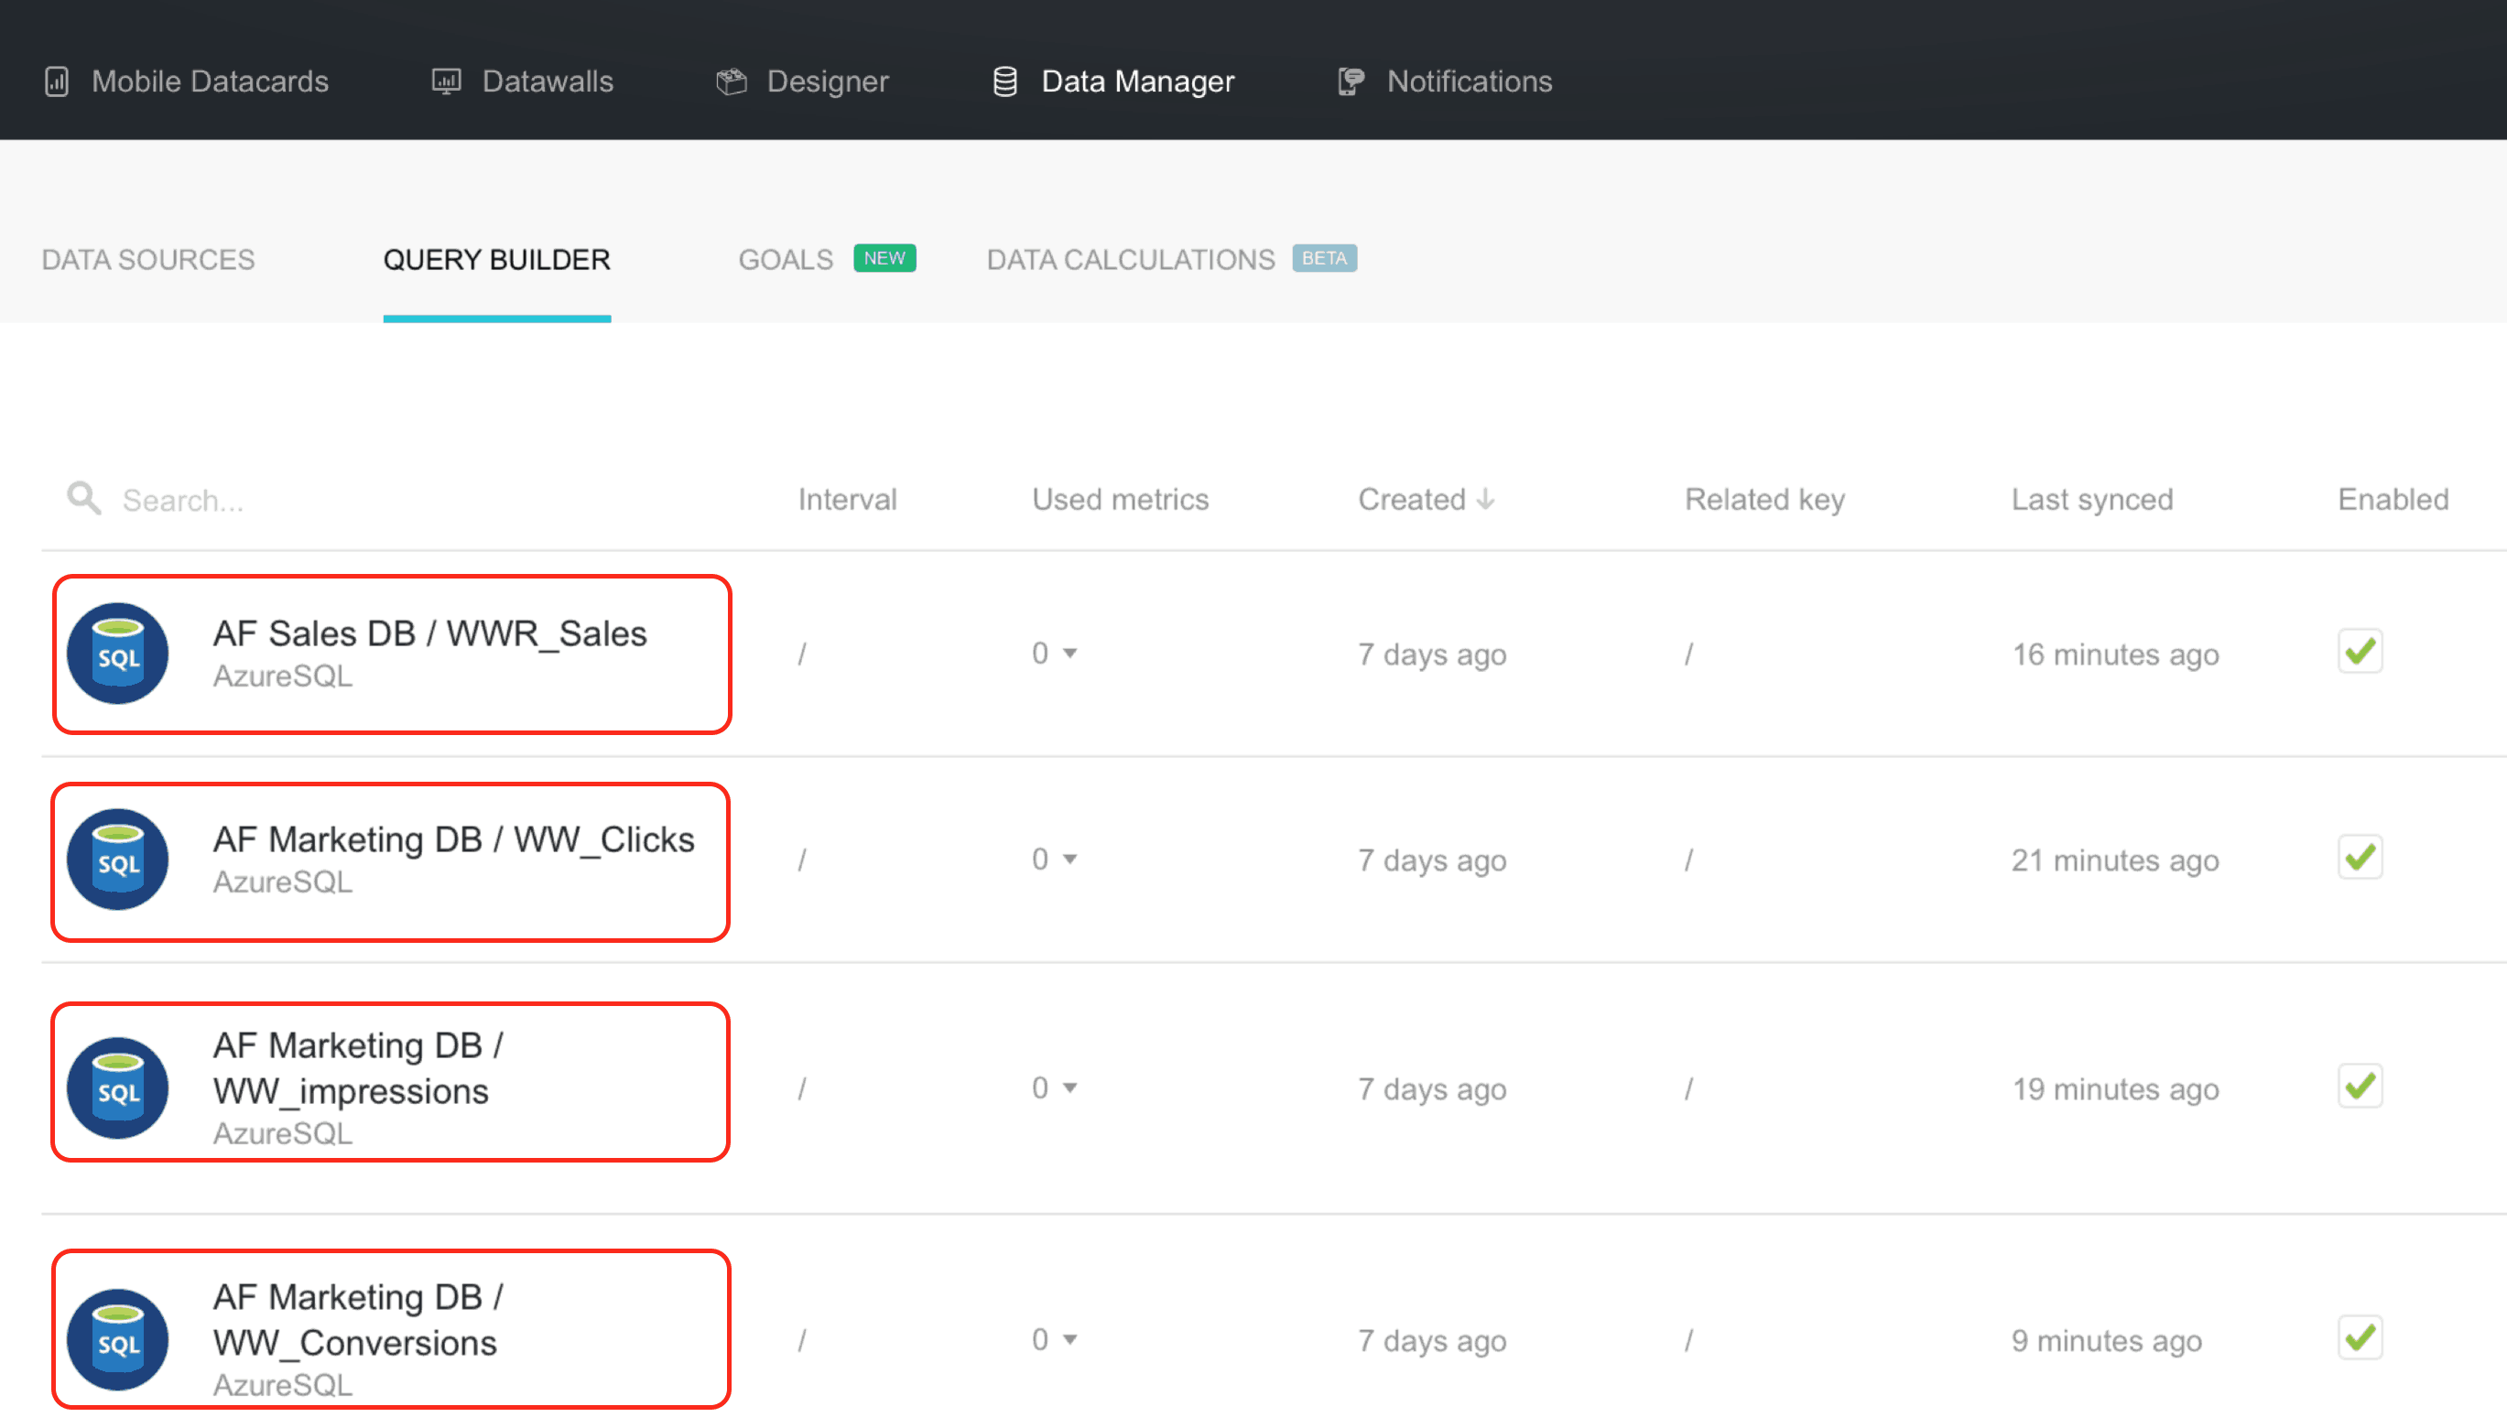Click the Mobile Datacards icon
2507x1428 pixels.
(57, 81)
